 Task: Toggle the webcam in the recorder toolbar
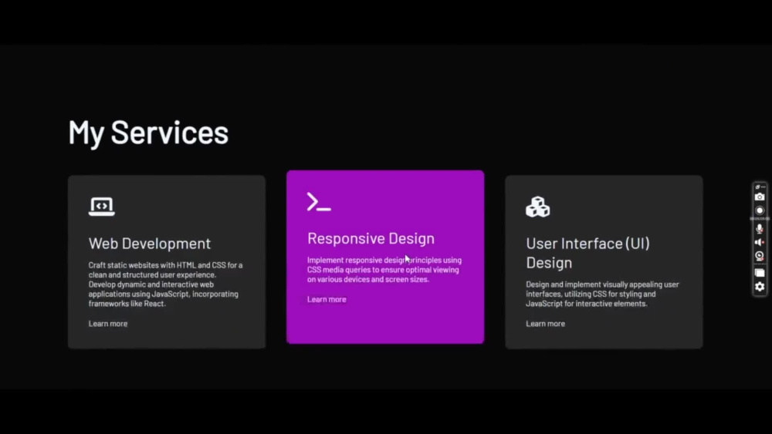point(760,256)
